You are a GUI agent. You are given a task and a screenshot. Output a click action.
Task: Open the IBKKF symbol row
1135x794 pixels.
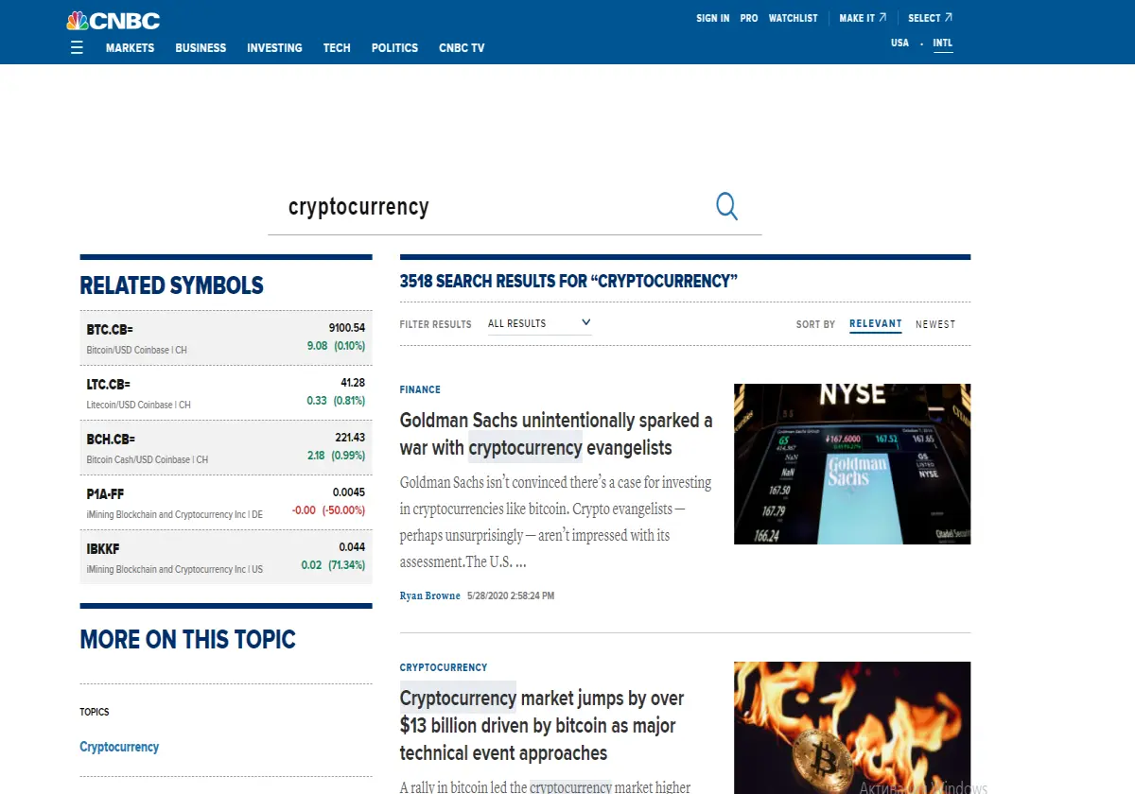[226, 558]
